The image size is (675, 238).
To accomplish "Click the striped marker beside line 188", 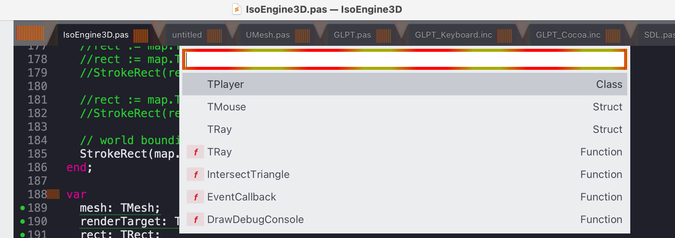I will (x=53, y=193).
